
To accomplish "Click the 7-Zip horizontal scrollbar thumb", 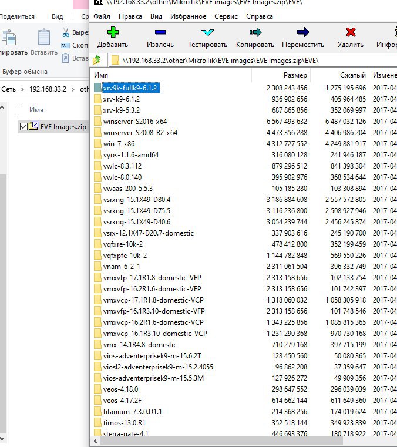I will pyautogui.click(x=221, y=441).
